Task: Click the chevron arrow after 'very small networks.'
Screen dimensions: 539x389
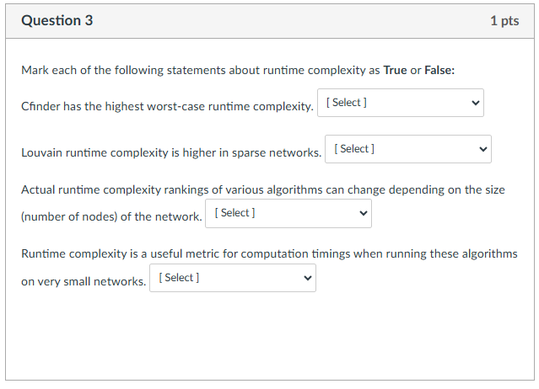Action: 308,278
